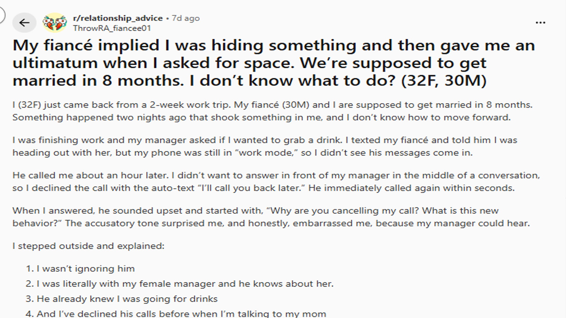Click list item "He already knew I was going for drinks"
This screenshot has width=566, height=318.
pos(127,299)
